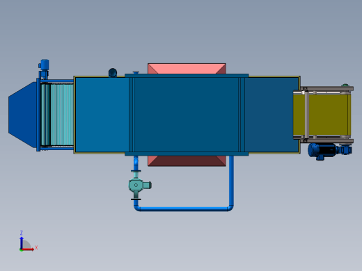Select the round dark pipe stub on tank edge
This screenshot has height=271, width=362.
(x=113, y=72)
